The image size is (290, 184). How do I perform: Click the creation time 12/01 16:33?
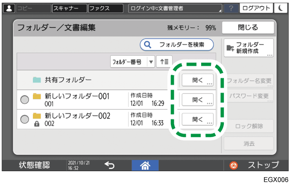[x=147, y=123]
